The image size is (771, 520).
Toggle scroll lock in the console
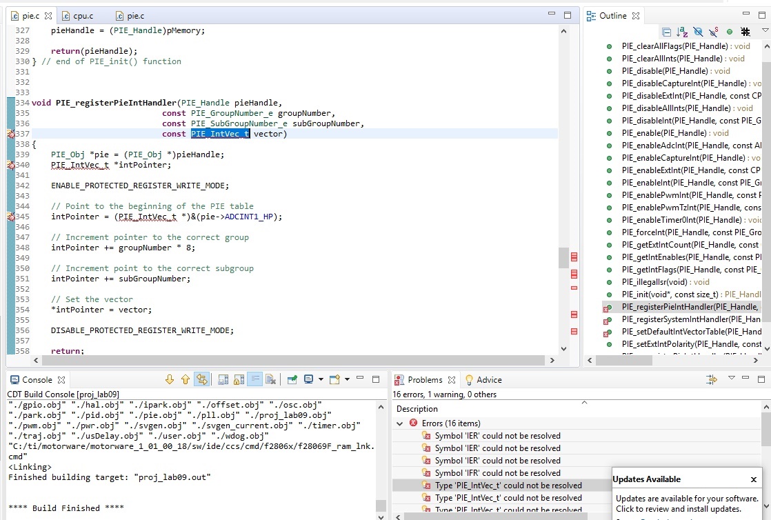pos(239,379)
